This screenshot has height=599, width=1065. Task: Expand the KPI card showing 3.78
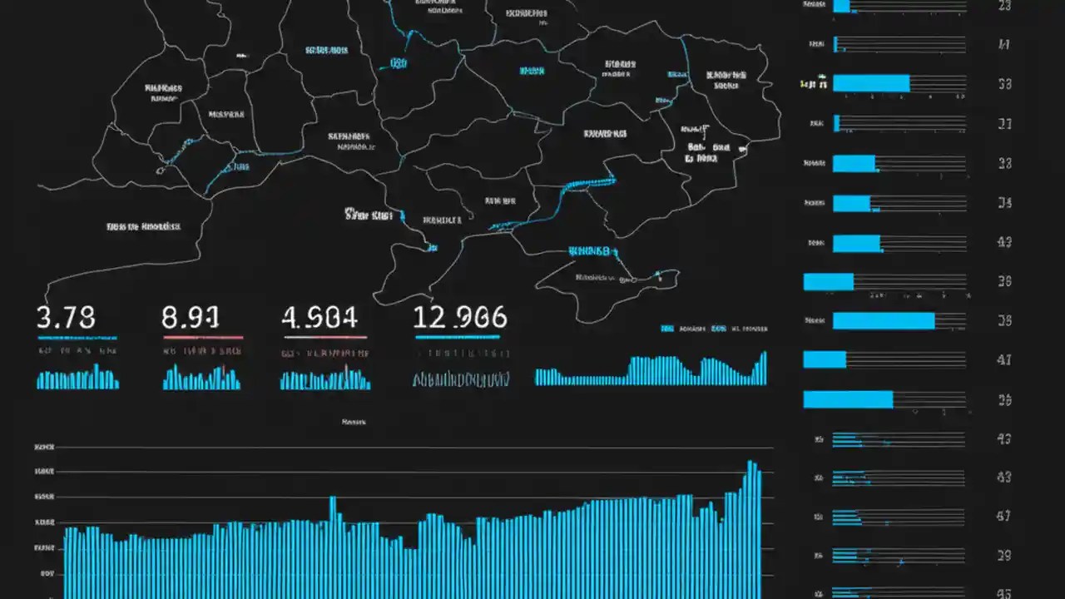[x=67, y=317]
